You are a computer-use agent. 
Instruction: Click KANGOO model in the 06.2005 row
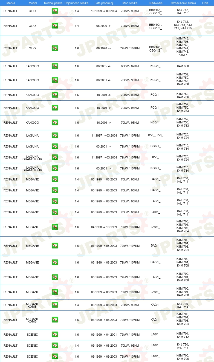[x=32, y=66]
